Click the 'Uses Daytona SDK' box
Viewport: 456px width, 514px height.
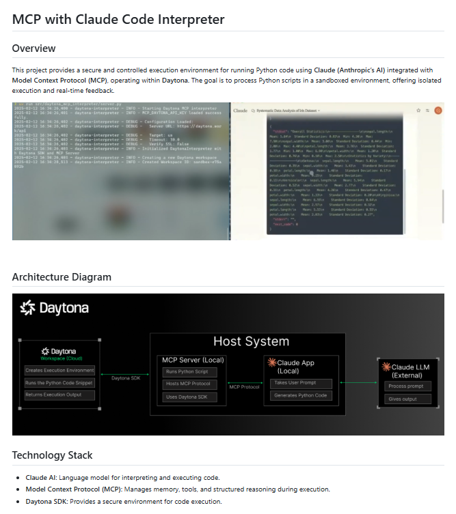click(189, 397)
